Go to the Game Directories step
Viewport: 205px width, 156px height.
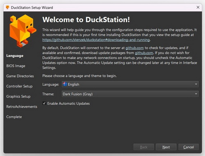[20, 76]
